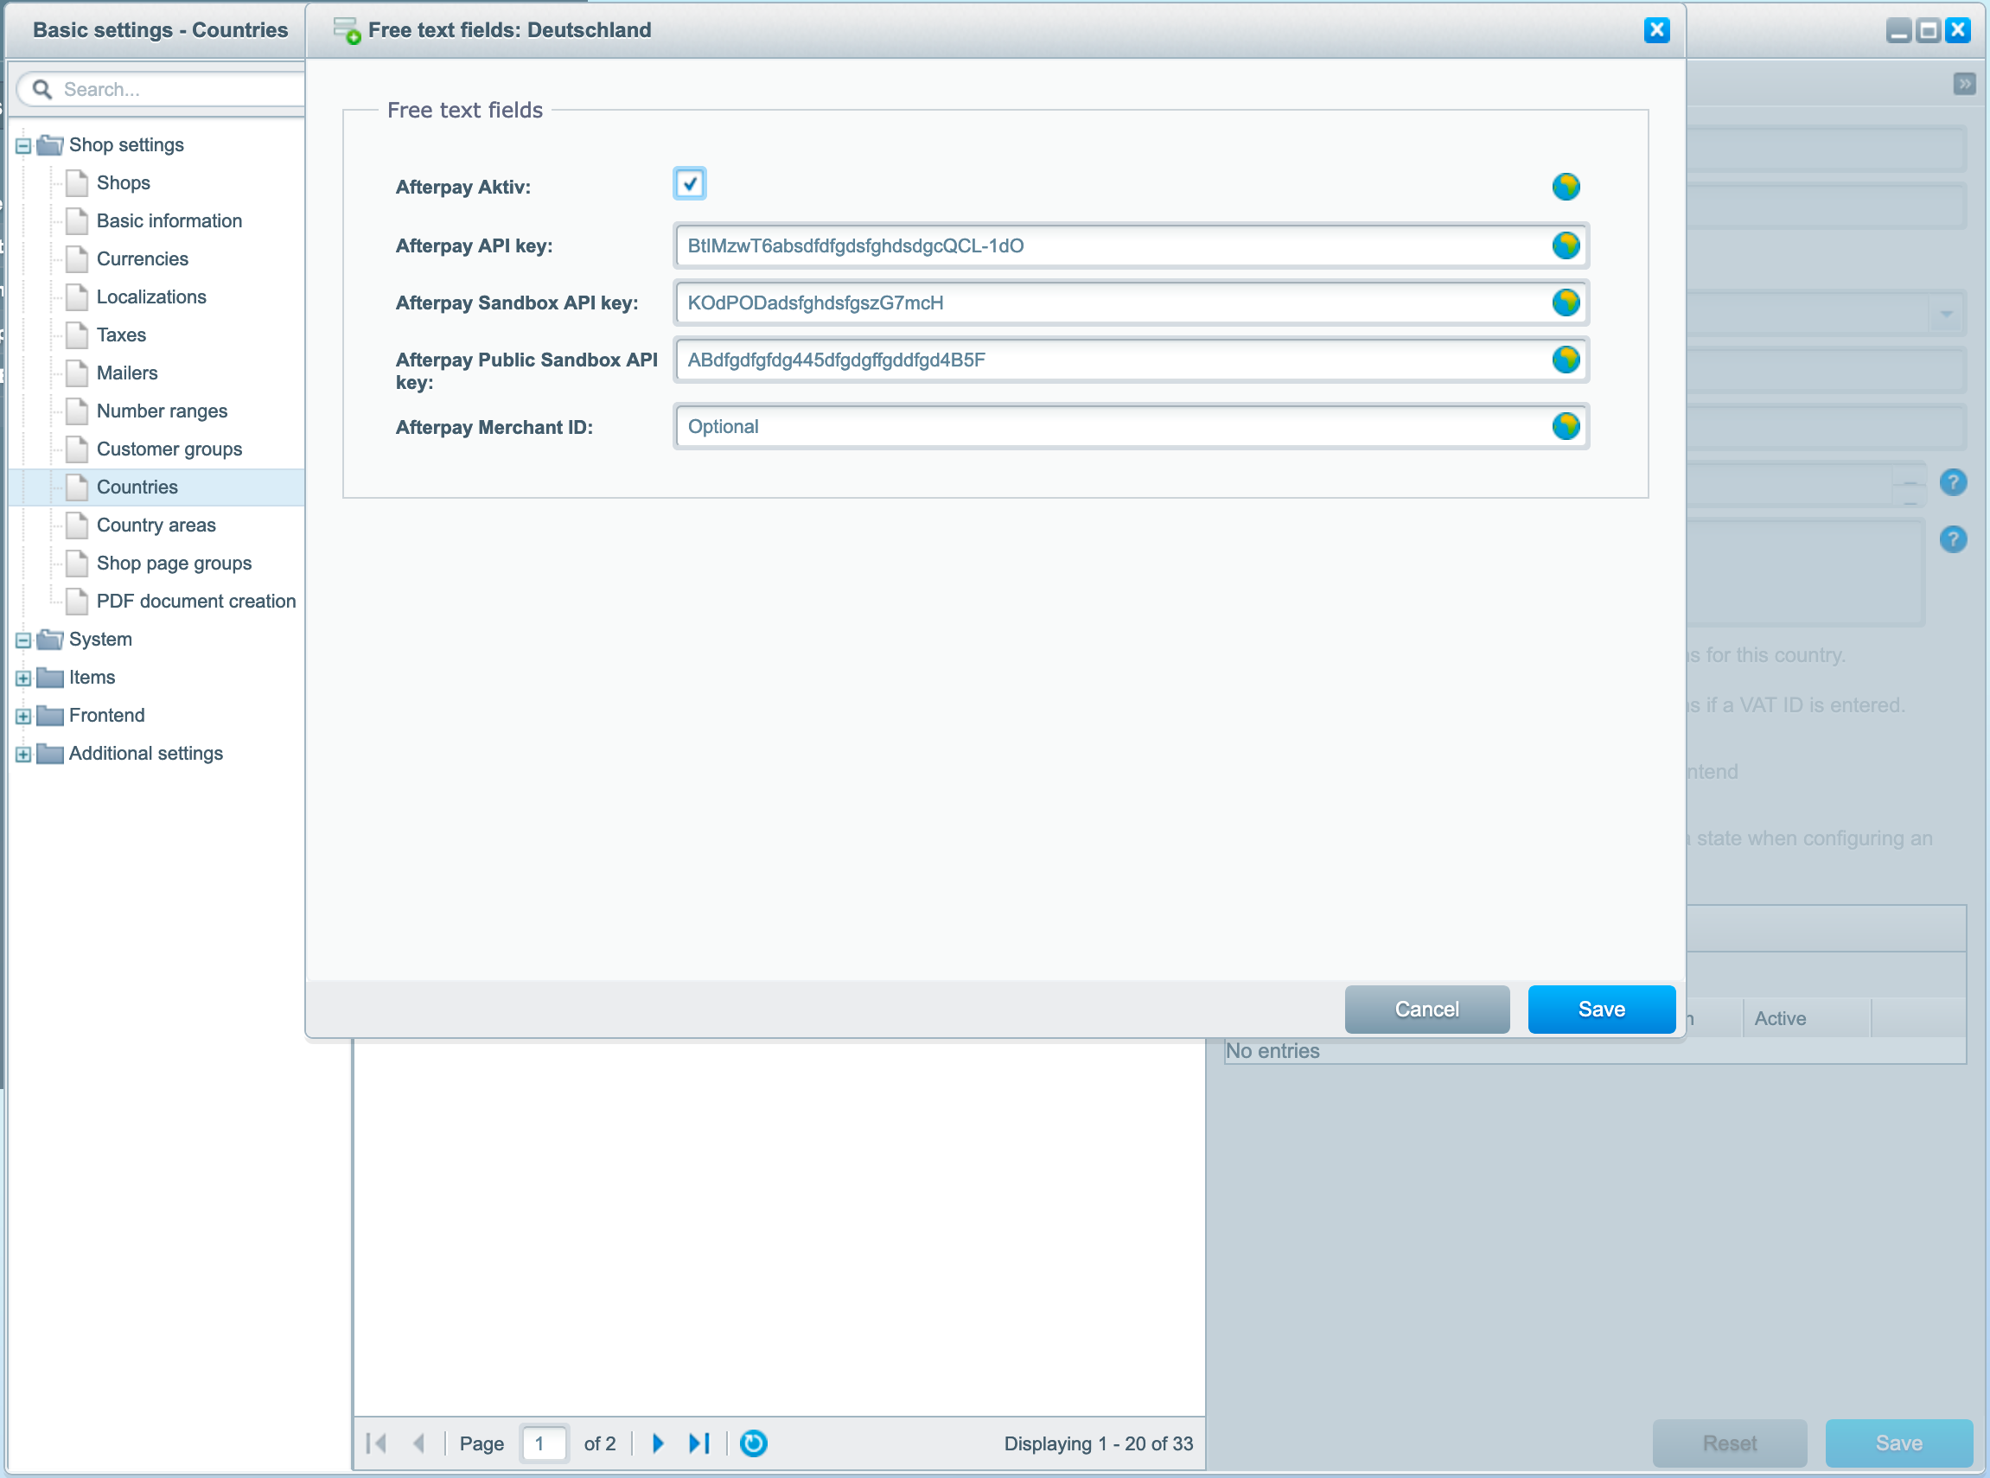Image resolution: width=1990 pixels, height=1478 pixels.
Task: Collapse the Shop settings folder
Action: point(23,146)
